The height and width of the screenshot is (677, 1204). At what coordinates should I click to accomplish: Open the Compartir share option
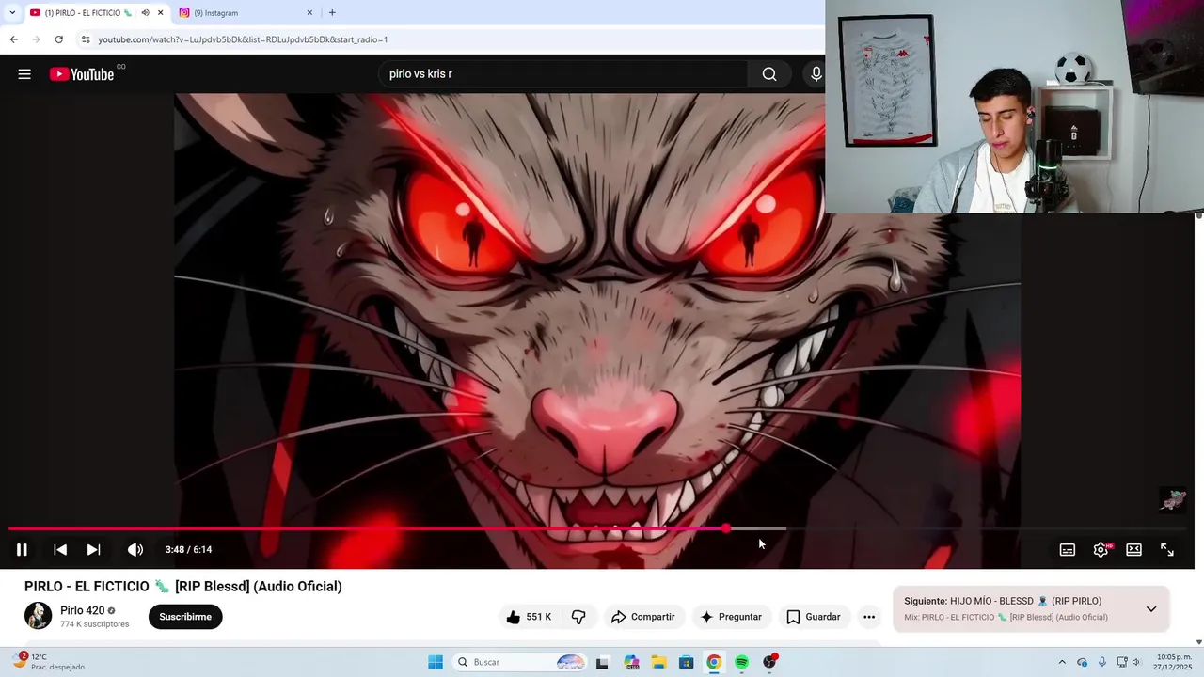click(643, 617)
